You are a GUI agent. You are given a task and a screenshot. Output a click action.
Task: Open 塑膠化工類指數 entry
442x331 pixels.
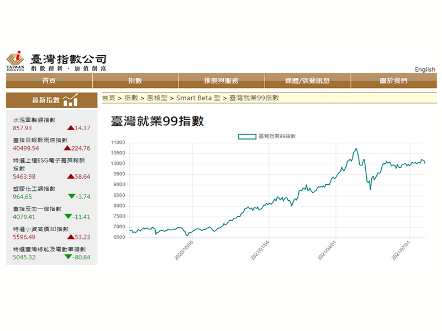34,189
